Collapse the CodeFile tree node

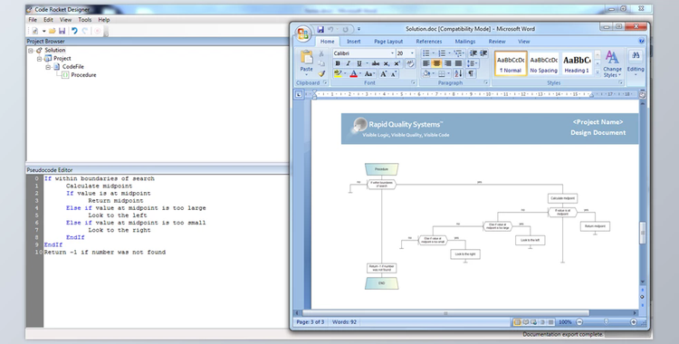[x=48, y=67]
